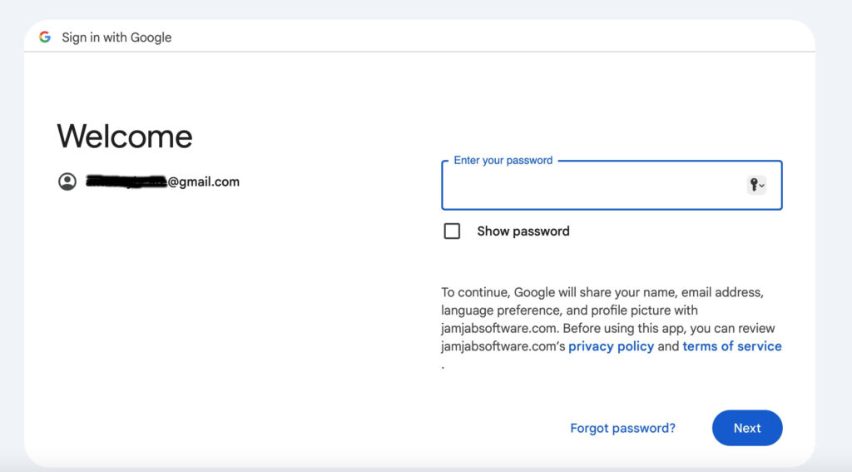Click the @gmail.com email address text
This screenshot has width=852, height=472.
pos(204,181)
